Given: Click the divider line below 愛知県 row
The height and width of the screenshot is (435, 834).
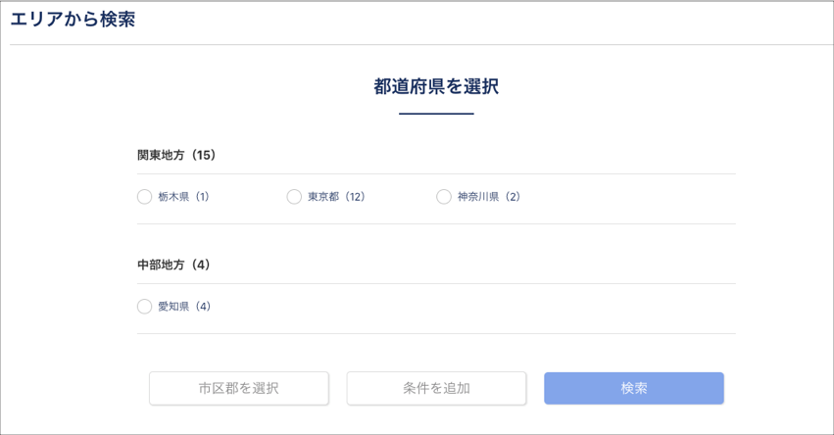Looking at the screenshot, I should tap(436, 333).
